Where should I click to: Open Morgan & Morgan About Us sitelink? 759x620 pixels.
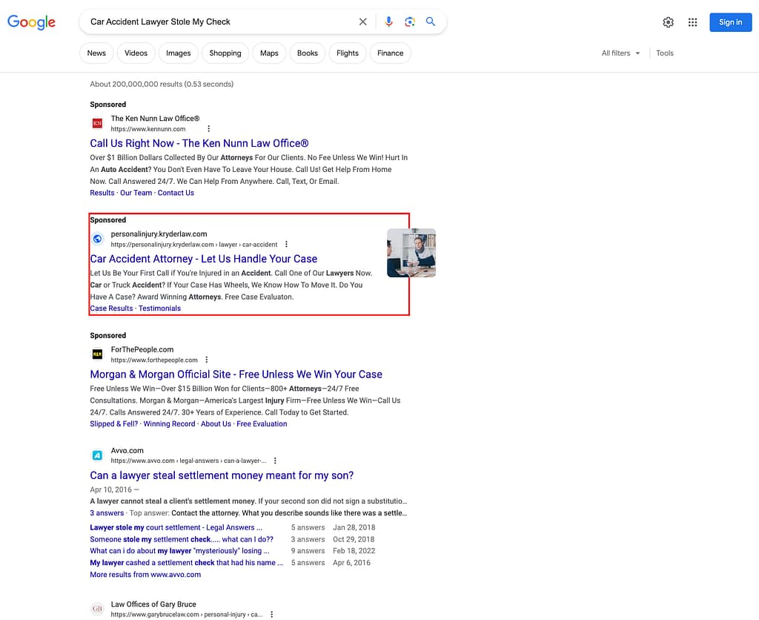click(x=216, y=423)
